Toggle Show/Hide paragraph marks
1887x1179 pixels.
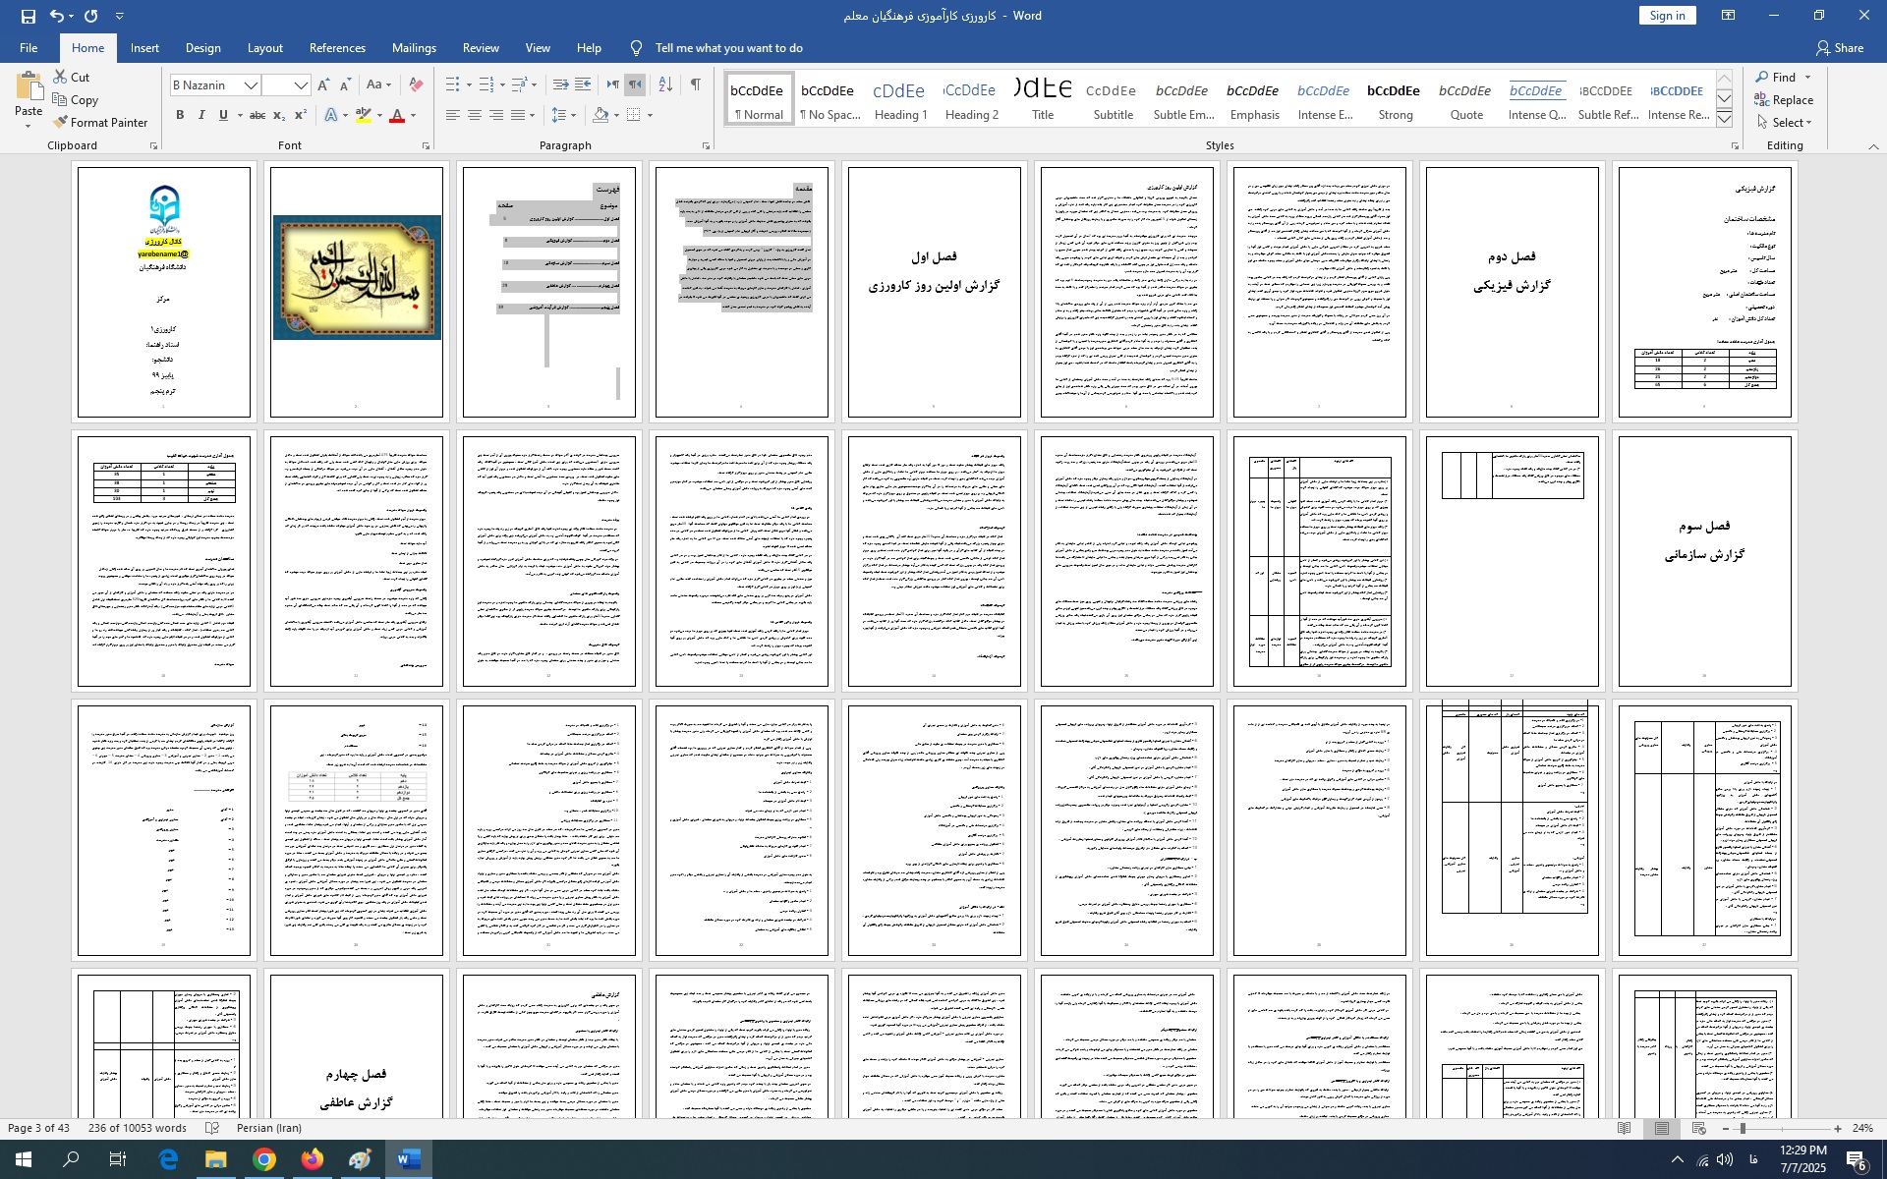point(696,85)
